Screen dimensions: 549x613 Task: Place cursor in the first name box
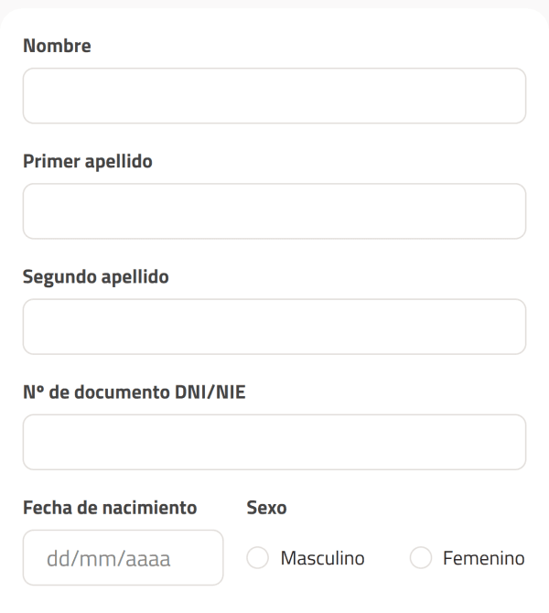point(274,96)
